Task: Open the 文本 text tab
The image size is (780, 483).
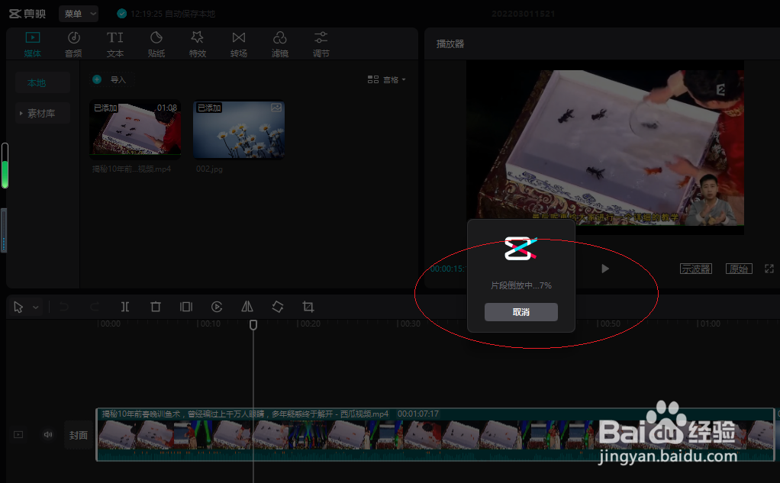Action: 115,44
